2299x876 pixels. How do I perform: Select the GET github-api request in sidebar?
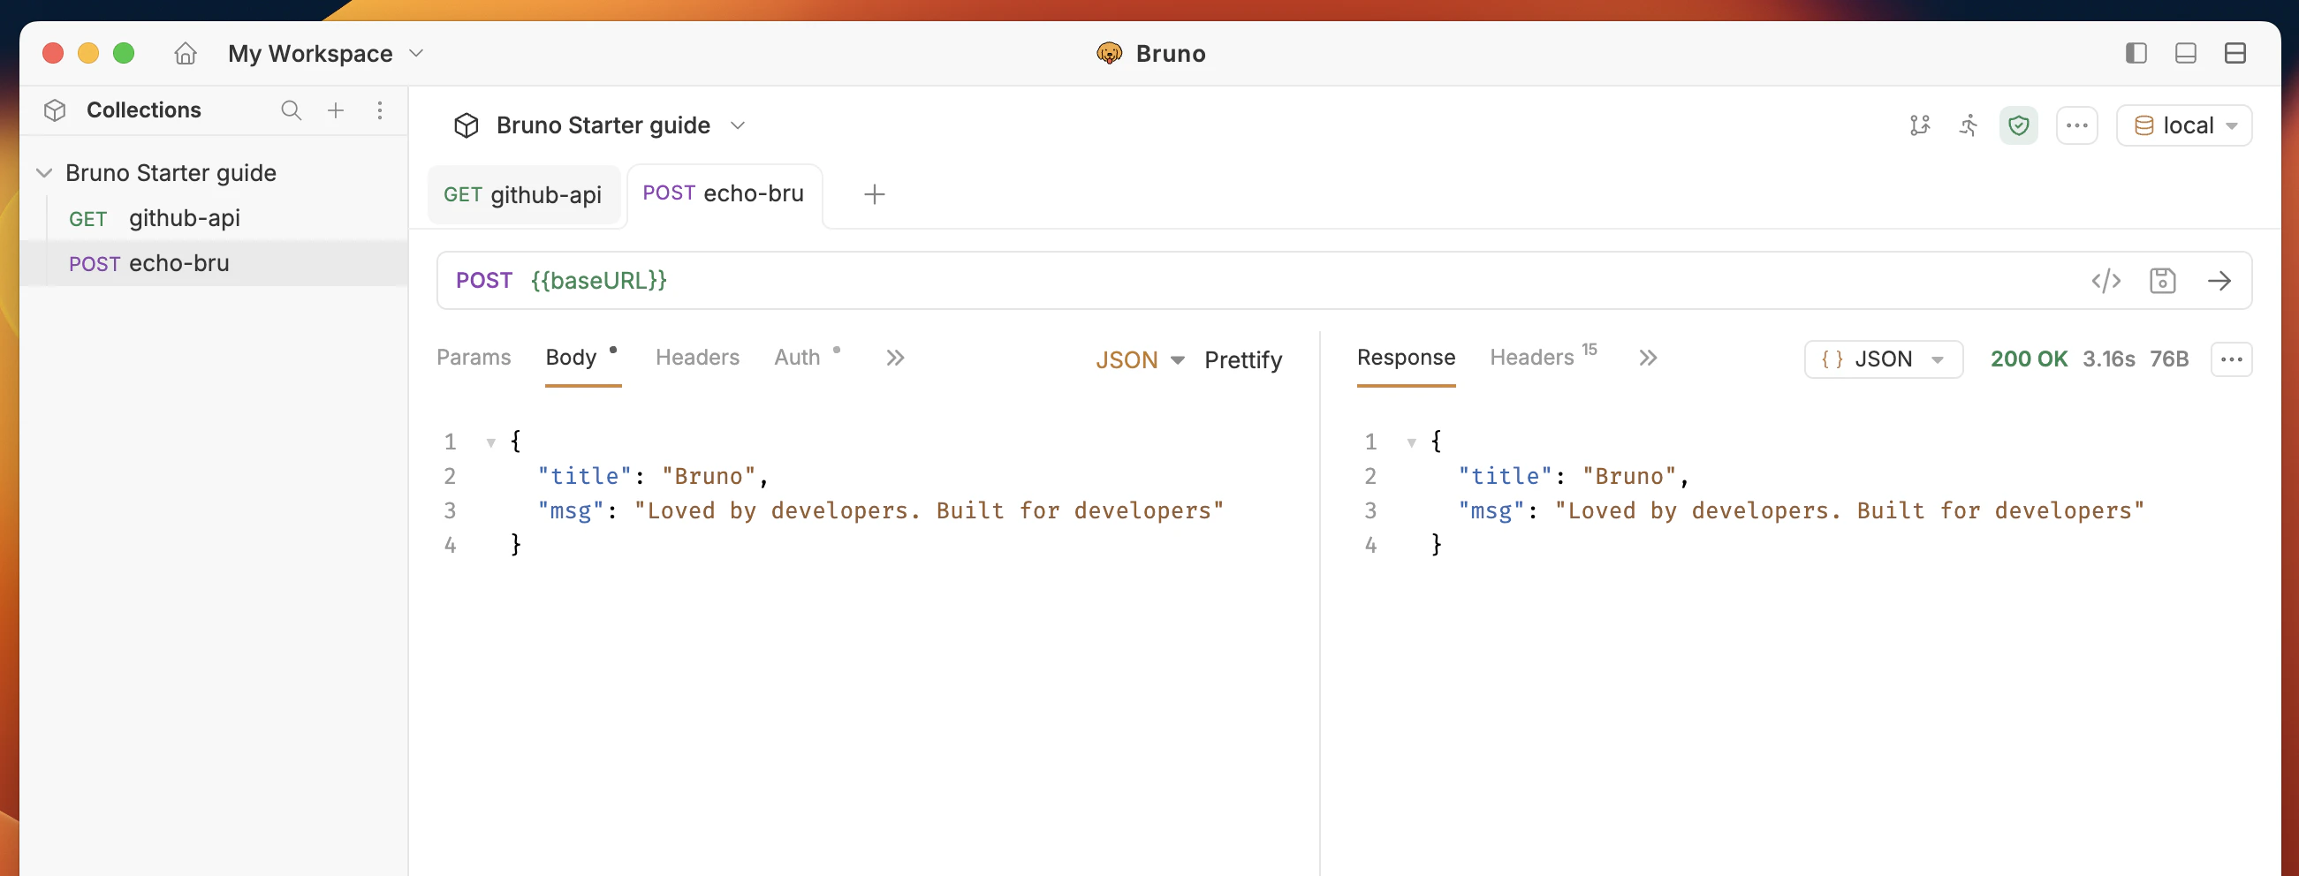[214, 218]
